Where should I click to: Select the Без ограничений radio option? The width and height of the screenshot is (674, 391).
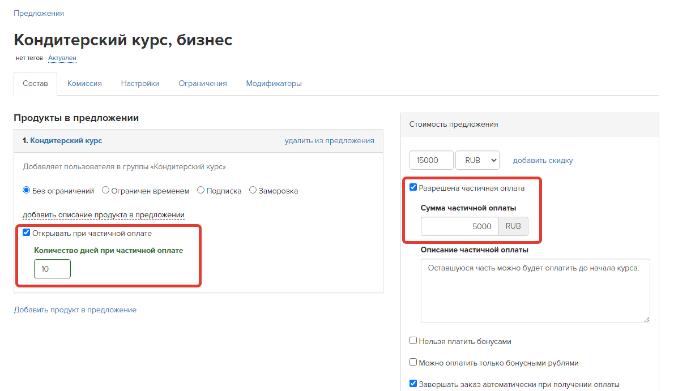(x=26, y=191)
